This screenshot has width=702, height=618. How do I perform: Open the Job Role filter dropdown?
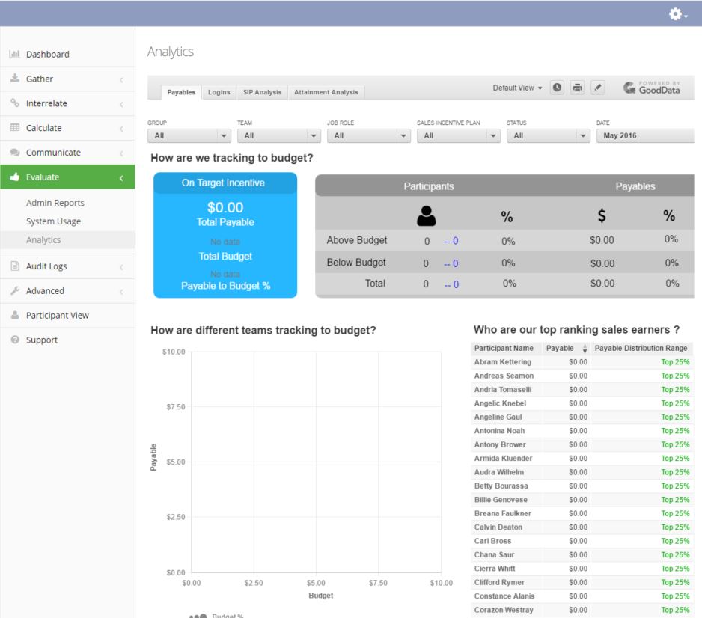(x=369, y=135)
